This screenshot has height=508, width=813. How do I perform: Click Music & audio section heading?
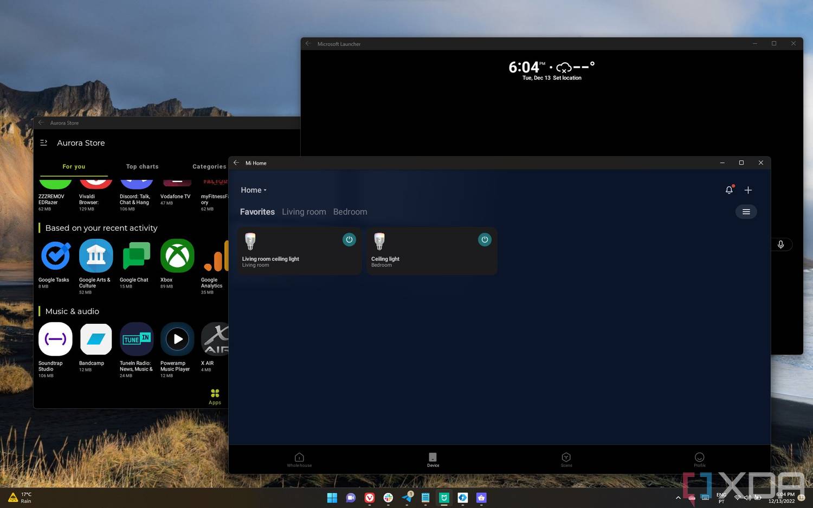click(72, 311)
